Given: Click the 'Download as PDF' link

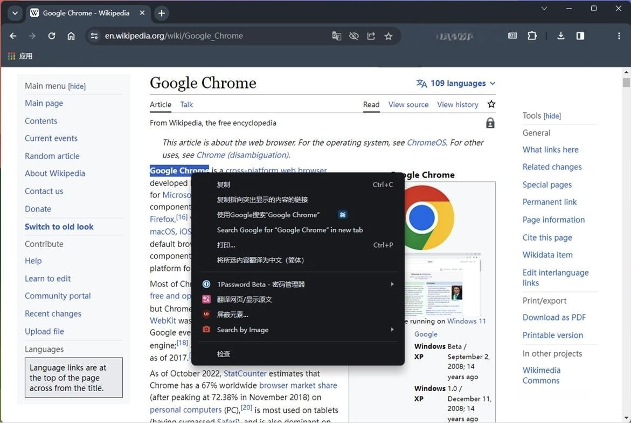Looking at the screenshot, I should (x=554, y=317).
